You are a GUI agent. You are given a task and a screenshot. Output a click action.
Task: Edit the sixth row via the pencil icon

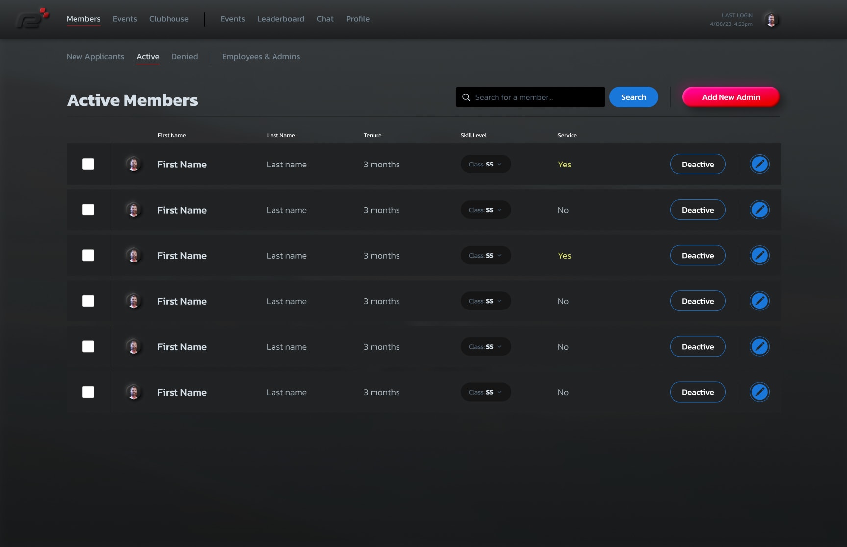pyautogui.click(x=760, y=392)
